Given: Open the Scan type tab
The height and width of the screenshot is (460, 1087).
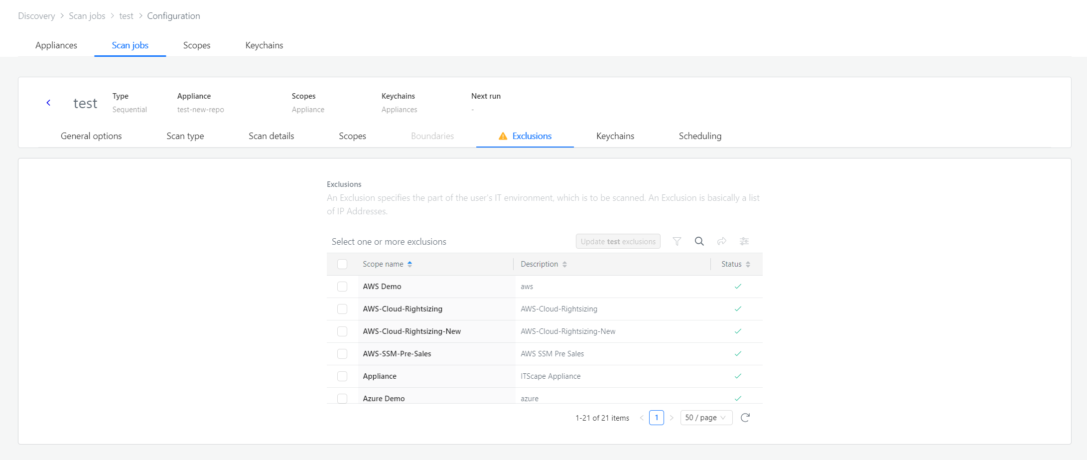Looking at the screenshot, I should pyautogui.click(x=185, y=136).
